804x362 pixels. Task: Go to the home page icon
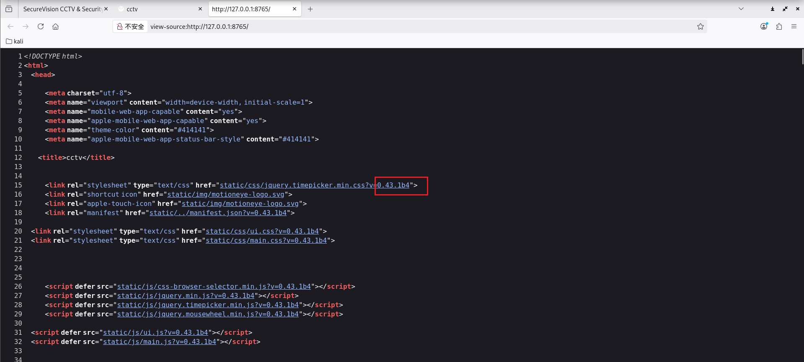(x=55, y=26)
